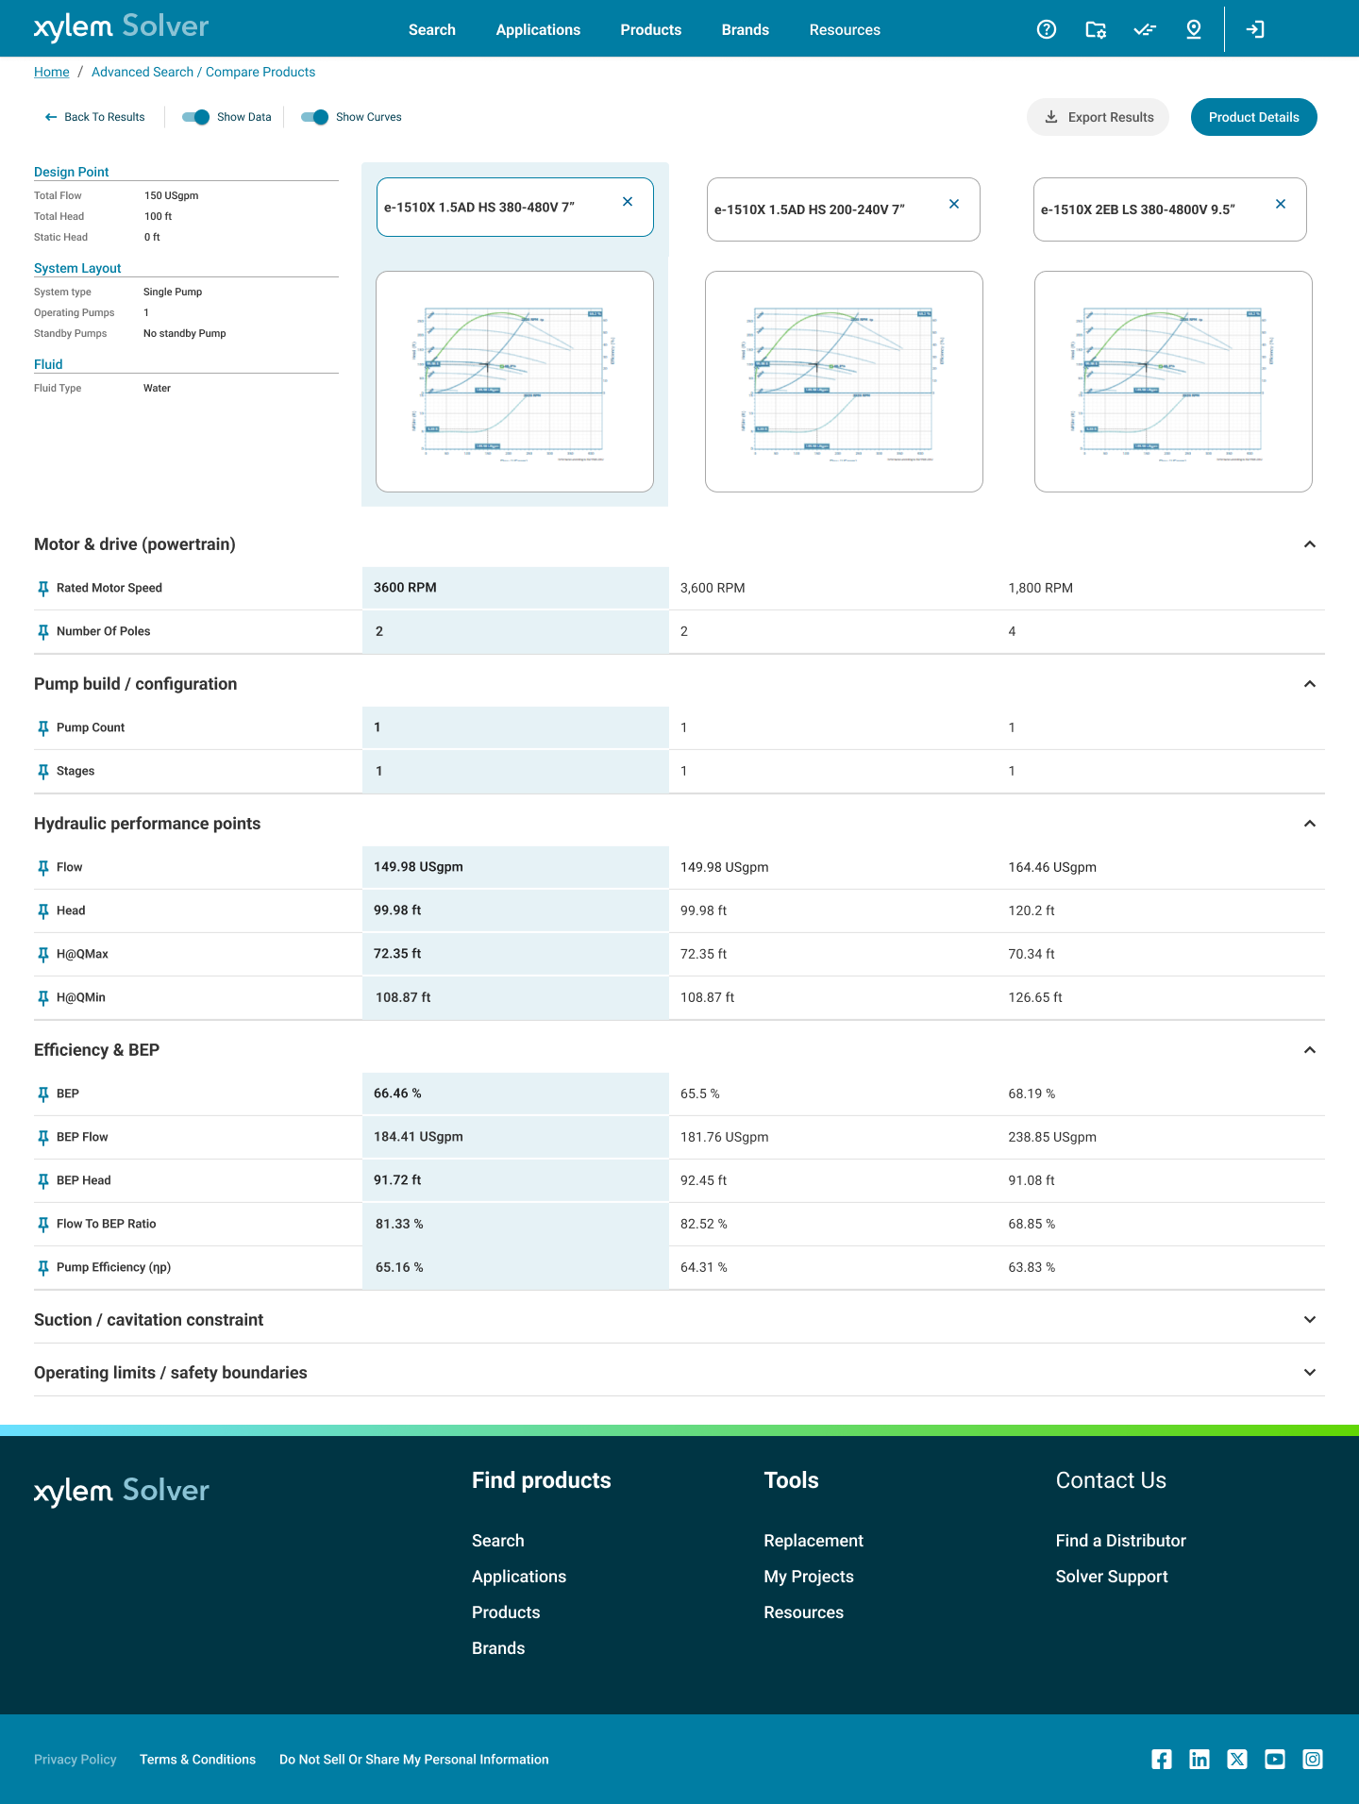Open the Privacy Policy link
This screenshot has height=1804, width=1359.
pos(75,1760)
